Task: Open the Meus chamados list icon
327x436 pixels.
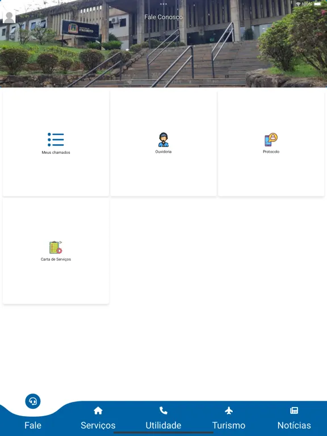Action: point(56,140)
